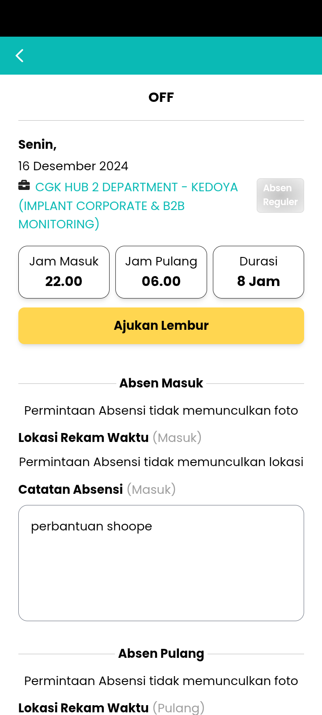Tap the Absen Reguler badge
This screenshot has width=322, height=715.
click(280, 195)
